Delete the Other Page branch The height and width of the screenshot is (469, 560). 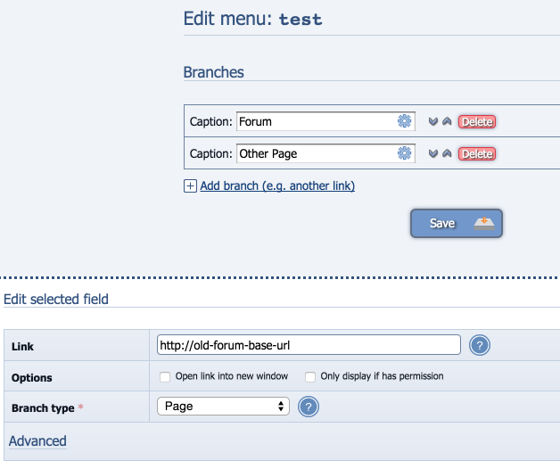(x=477, y=153)
